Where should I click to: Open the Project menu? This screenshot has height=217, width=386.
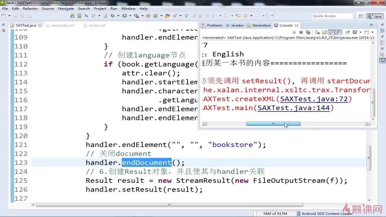tap(100, 8)
